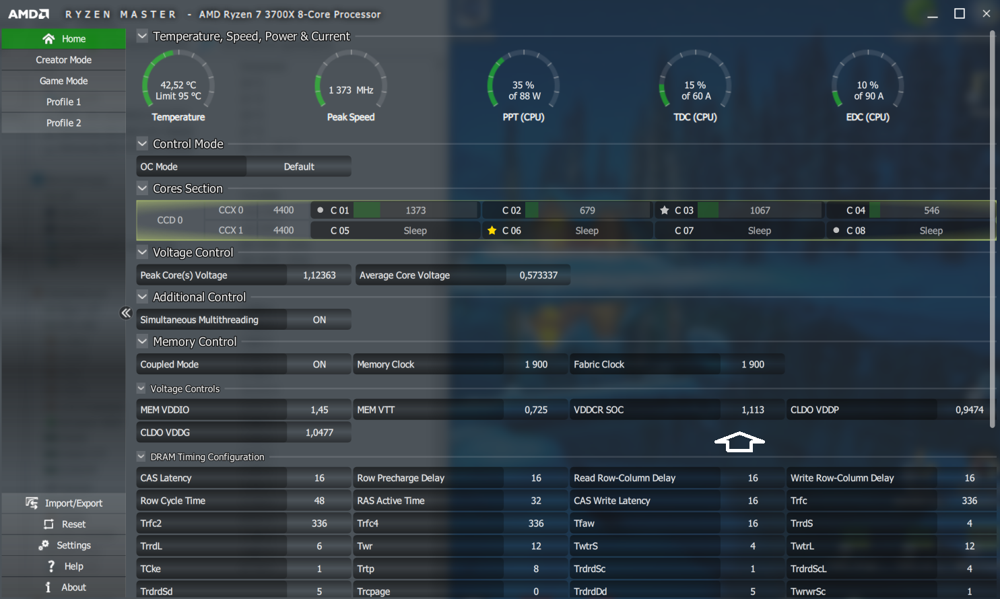
Task: Click the dot indicator beside core C 01
Action: pyautogui.click(x=321, y=210)
